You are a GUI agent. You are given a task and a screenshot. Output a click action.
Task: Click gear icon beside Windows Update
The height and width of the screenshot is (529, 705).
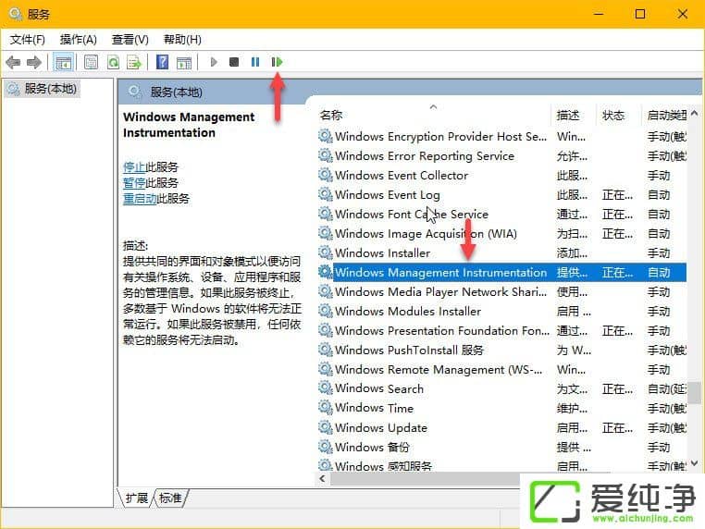pyautogui.click(x=326, y=427)
